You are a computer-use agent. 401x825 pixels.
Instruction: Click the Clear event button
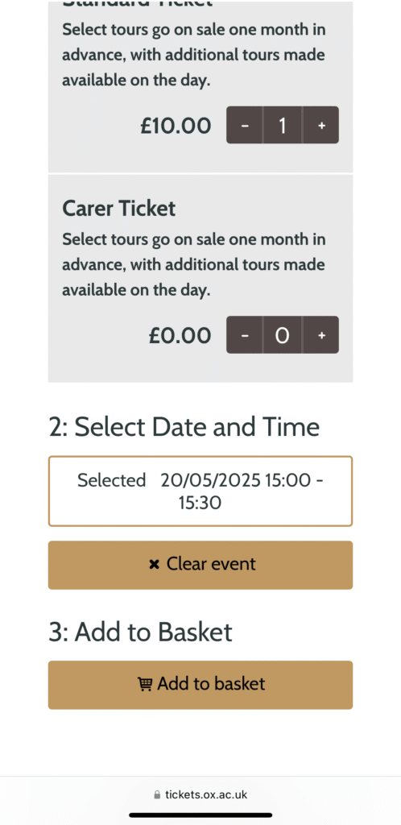point(200,565)
